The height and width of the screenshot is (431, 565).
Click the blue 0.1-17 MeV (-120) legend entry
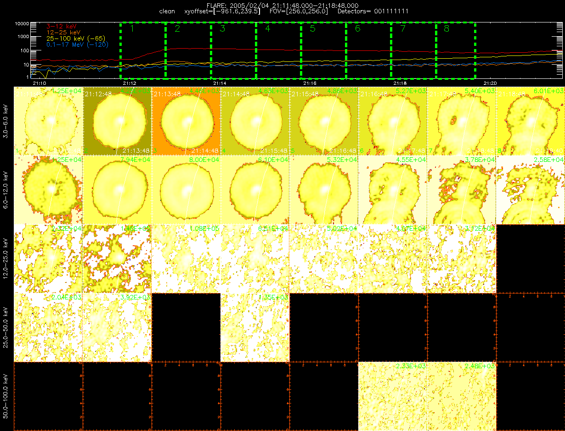click(x=77, y=45)
